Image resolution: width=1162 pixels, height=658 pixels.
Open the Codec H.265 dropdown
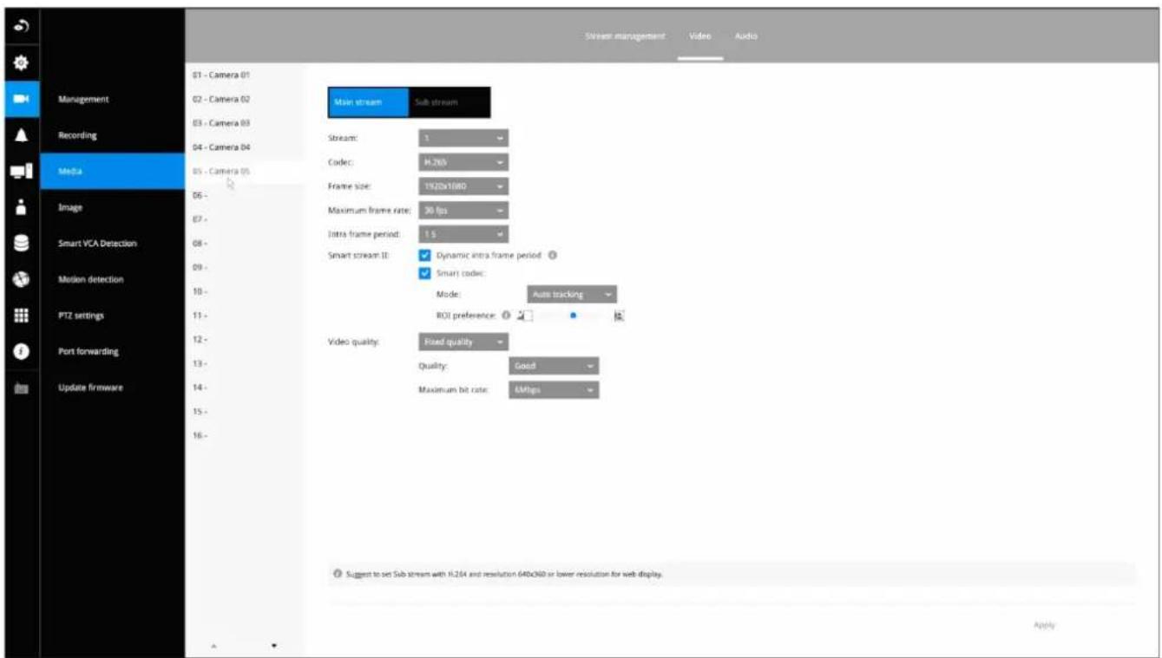[463, 162]
